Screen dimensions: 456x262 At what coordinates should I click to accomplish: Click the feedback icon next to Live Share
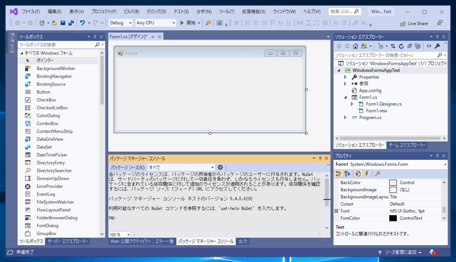[440, 23]
